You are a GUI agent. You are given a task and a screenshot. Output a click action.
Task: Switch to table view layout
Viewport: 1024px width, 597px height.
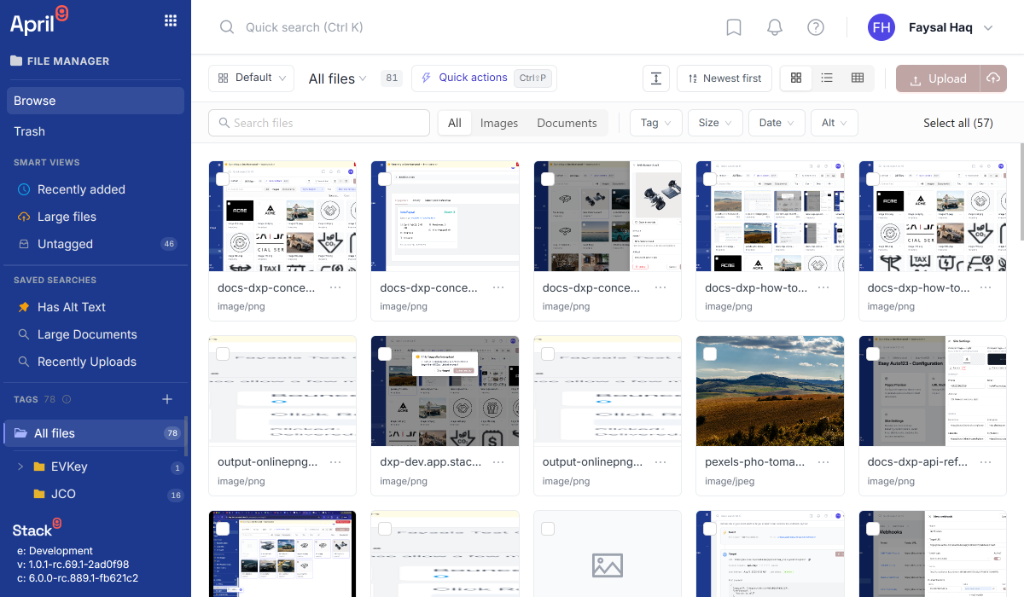click(858, 78)
